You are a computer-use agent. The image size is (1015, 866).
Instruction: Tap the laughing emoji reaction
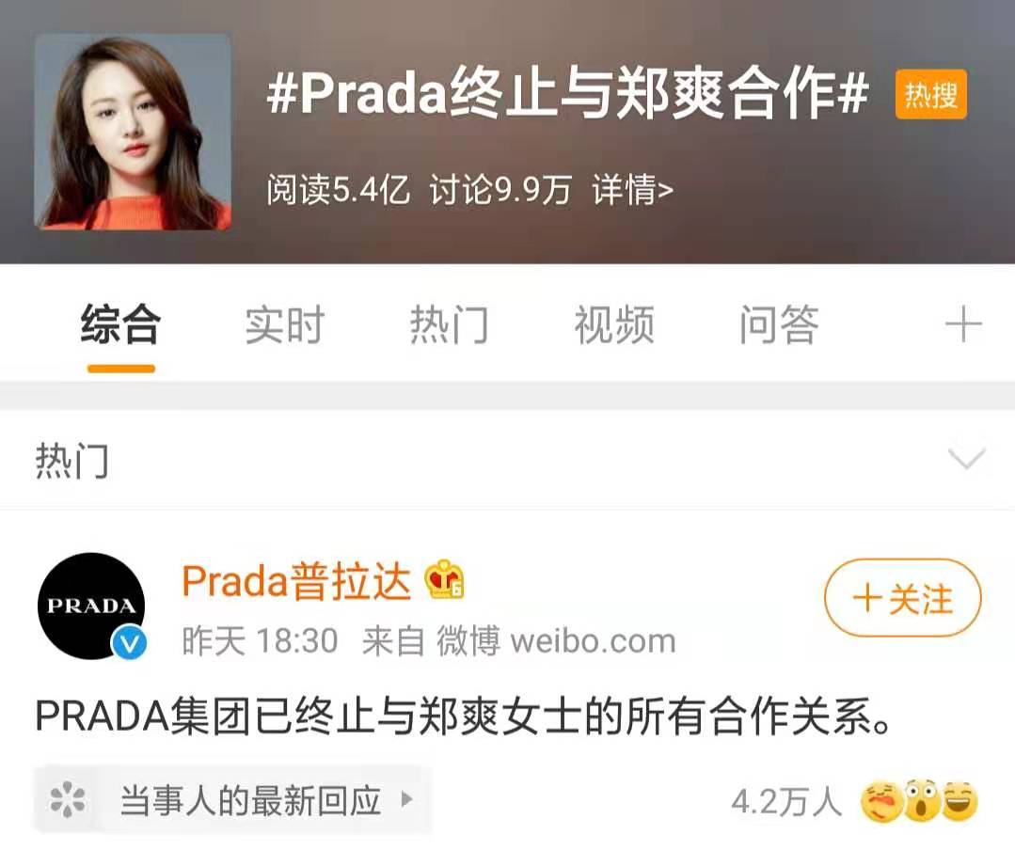click(959, 800)
